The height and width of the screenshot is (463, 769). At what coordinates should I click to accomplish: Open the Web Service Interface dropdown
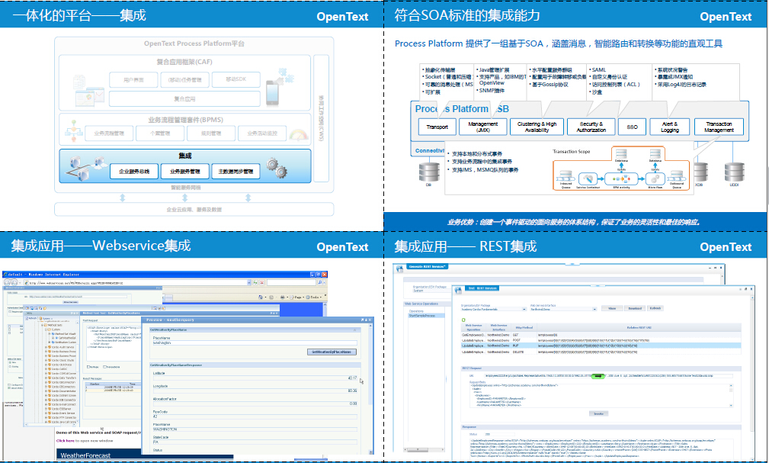(x=594, y=310)
